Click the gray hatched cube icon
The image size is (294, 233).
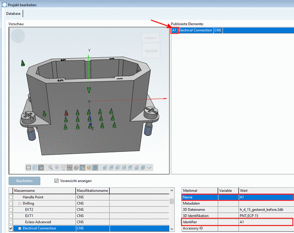pyautogui.click(x=76, y=168)
